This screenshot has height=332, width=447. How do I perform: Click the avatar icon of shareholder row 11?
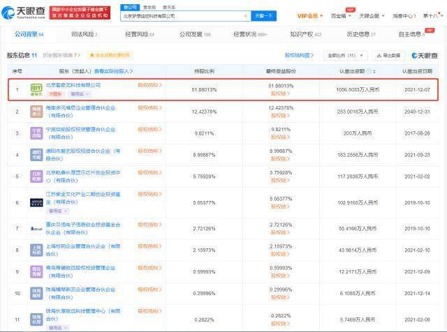pos(36,319)
